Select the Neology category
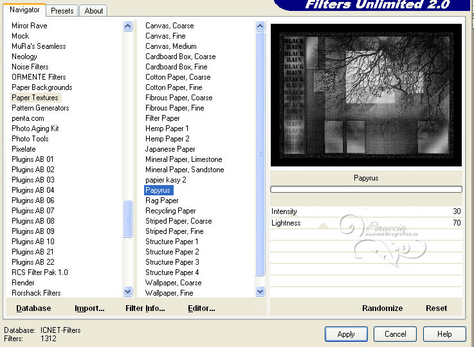474x347 pixels. click(24, 57)
